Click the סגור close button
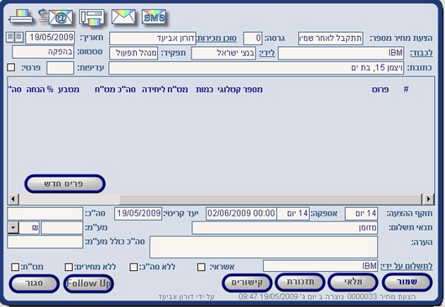 34,284
